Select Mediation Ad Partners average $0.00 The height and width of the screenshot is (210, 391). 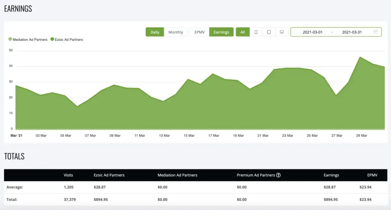(162, 187)
